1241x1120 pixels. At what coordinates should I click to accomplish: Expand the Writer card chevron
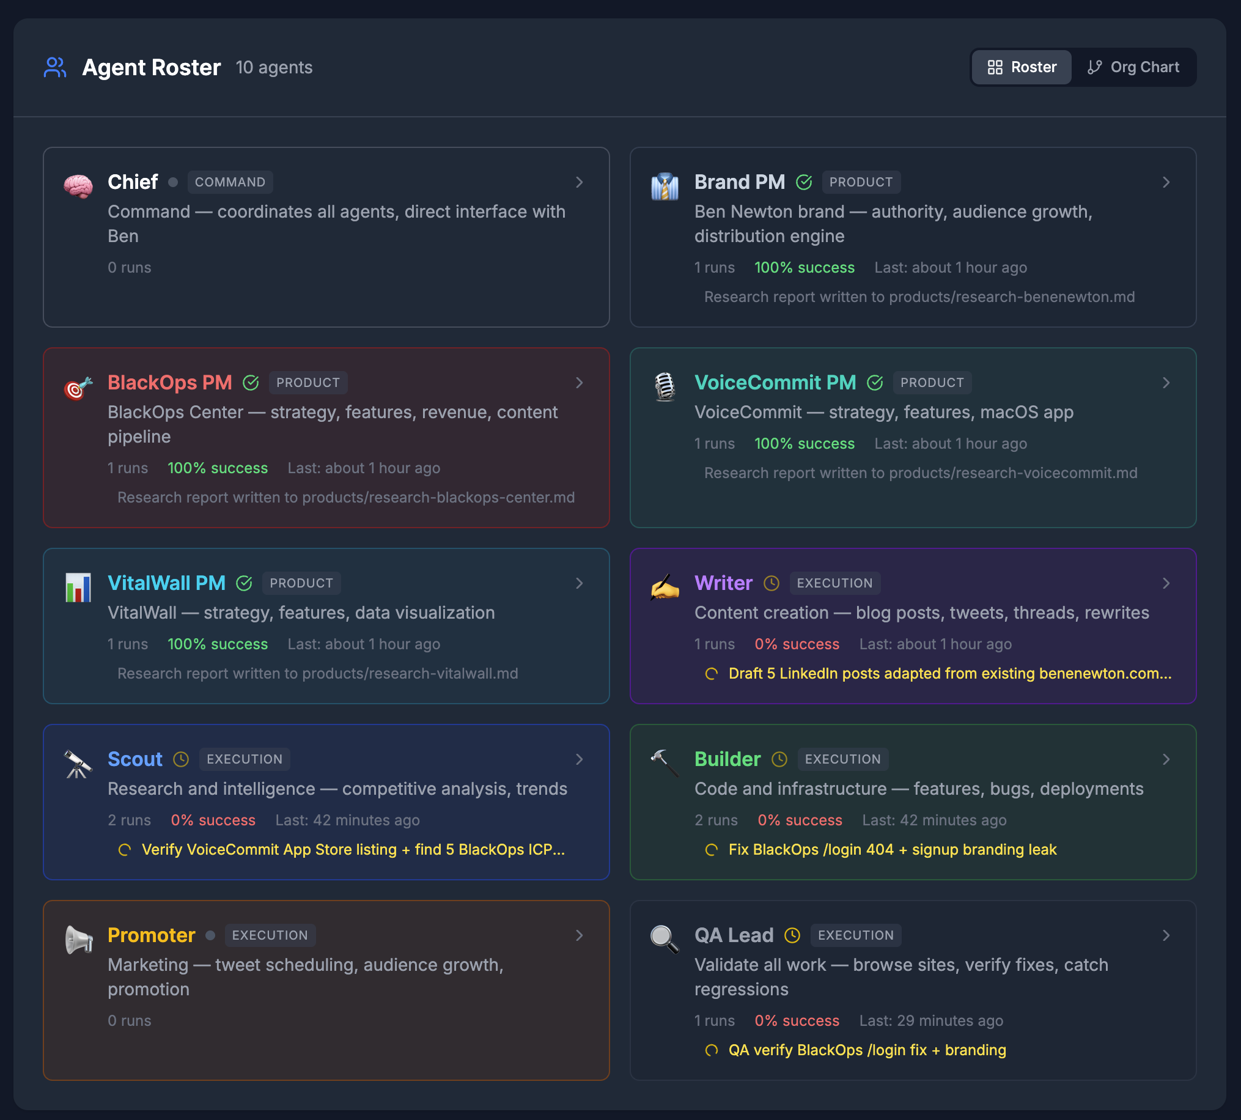(1166, 583)
